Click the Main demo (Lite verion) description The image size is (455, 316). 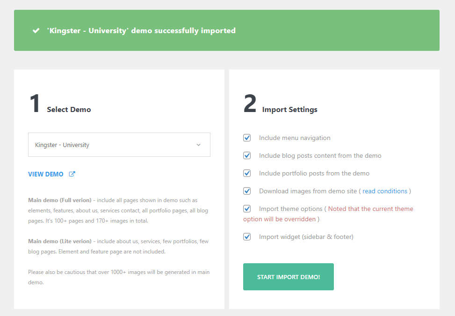click(118, 246)
